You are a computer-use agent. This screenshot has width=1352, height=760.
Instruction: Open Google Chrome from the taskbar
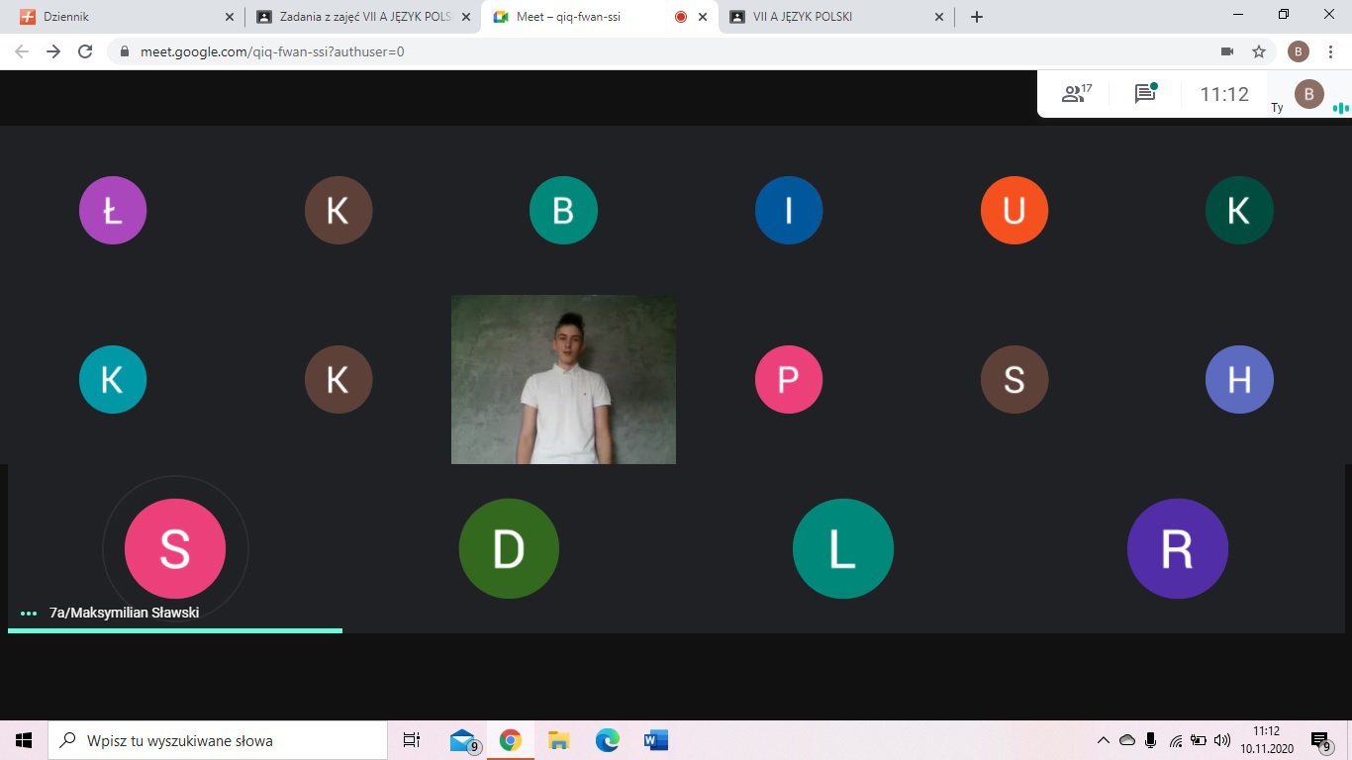[x=511, y=740]
